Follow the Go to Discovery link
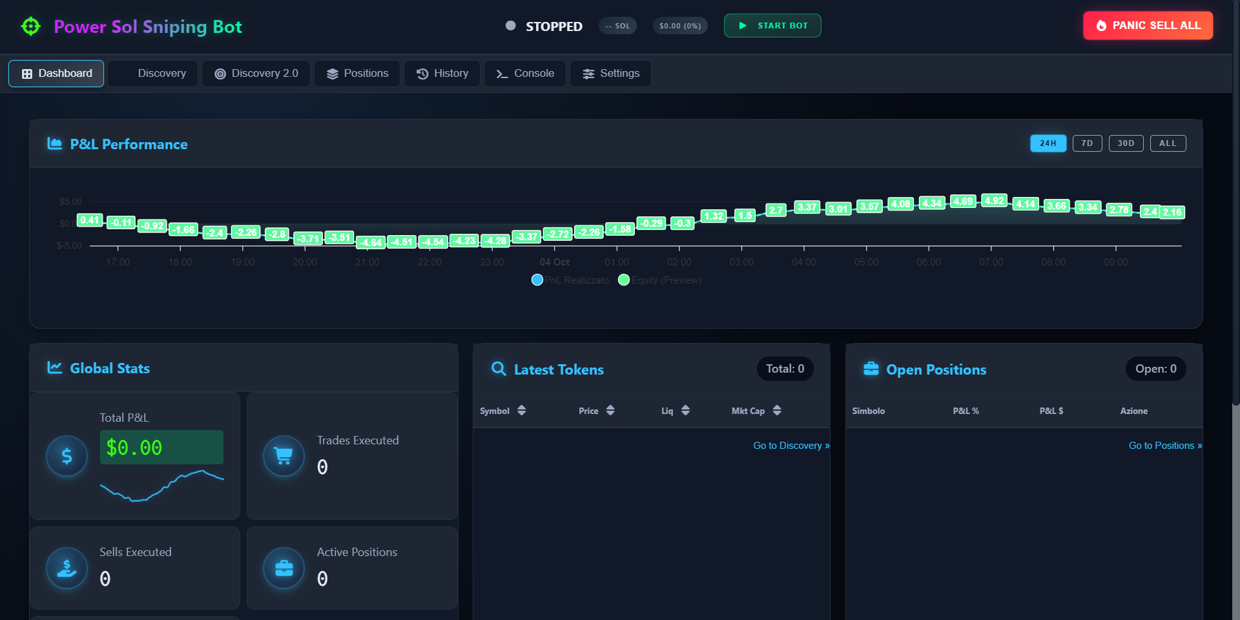Viewport: 1240px width, 620px height. [x=790, y=445]
